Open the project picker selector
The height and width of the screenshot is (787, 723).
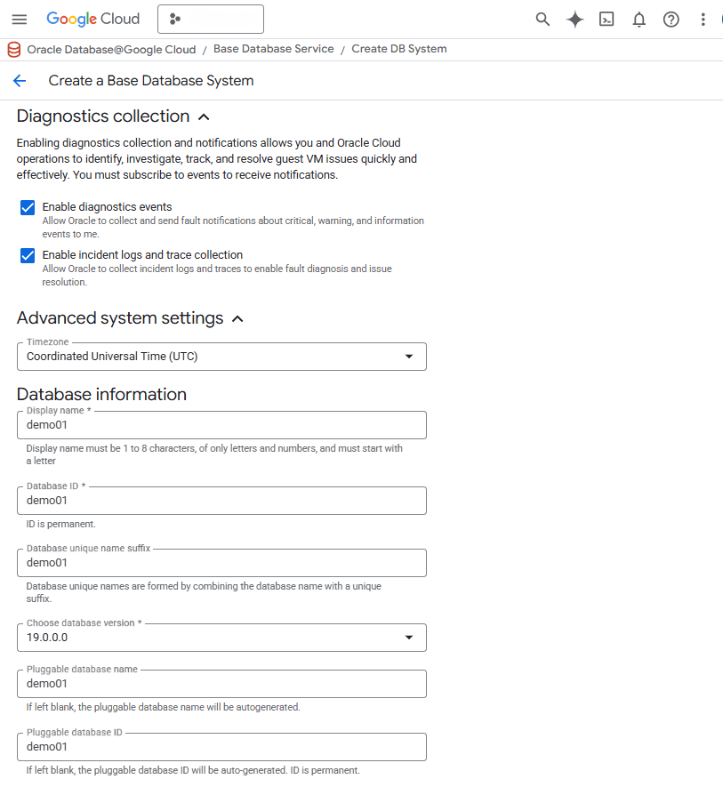click(x=211, y=19)
